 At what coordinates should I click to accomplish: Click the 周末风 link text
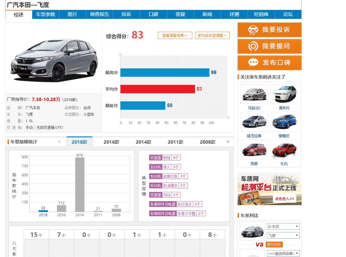(284, 108)
